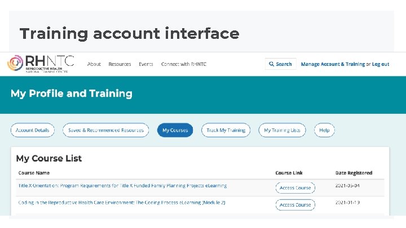Click the Training account interface title
406x228 pixels.
129,34
